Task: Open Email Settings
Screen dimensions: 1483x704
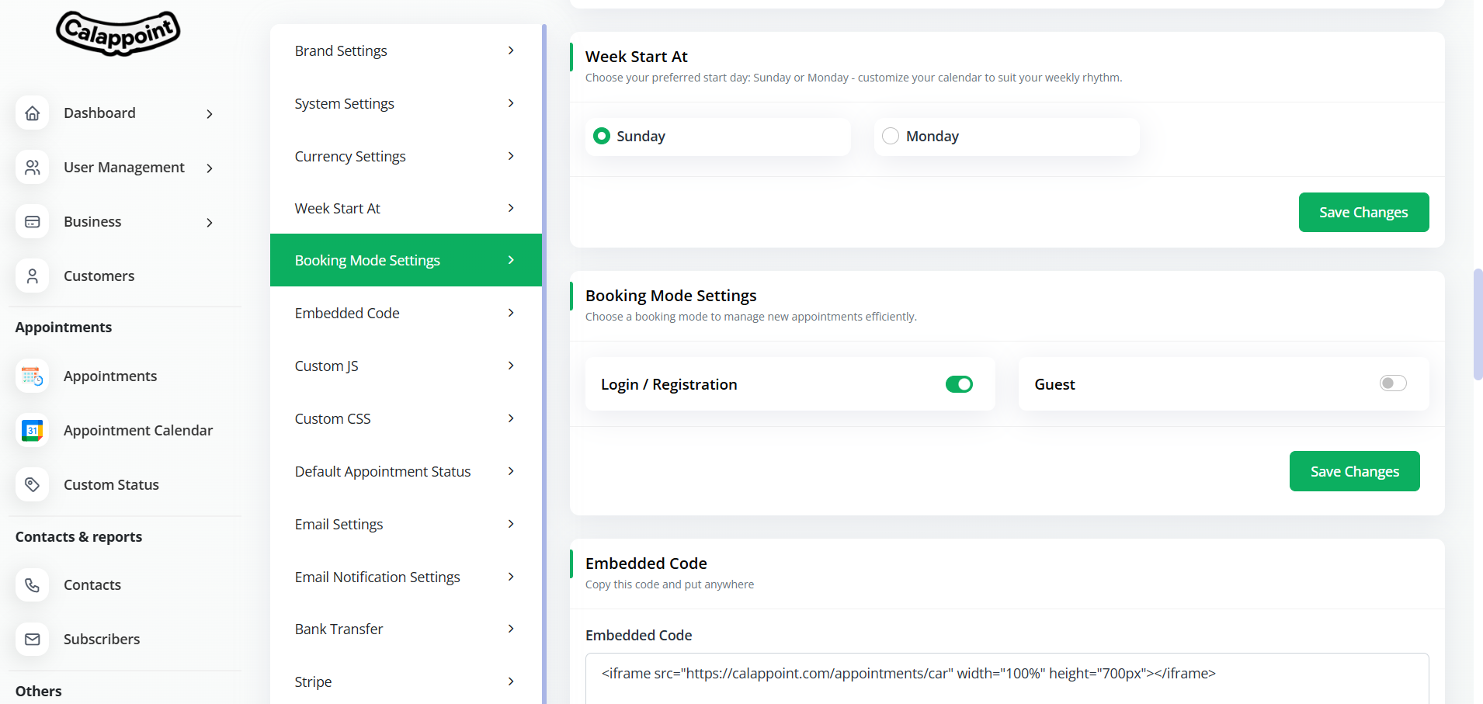Action: pyautogui.click(x=406, y=524)
